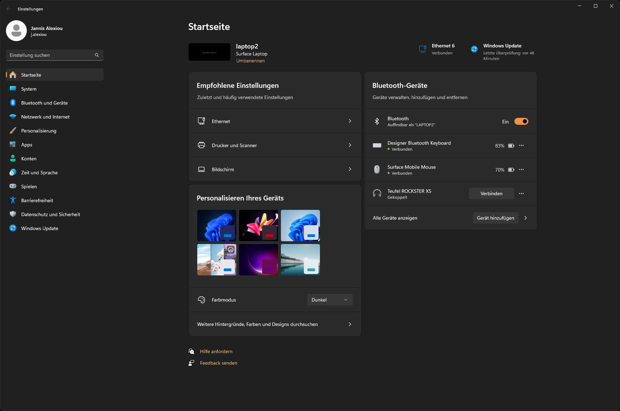Screen dimensions: 620x411
Task: Click the headphones icon for Teufel ROCKSTER XS
Action: [x=377, y=193]
